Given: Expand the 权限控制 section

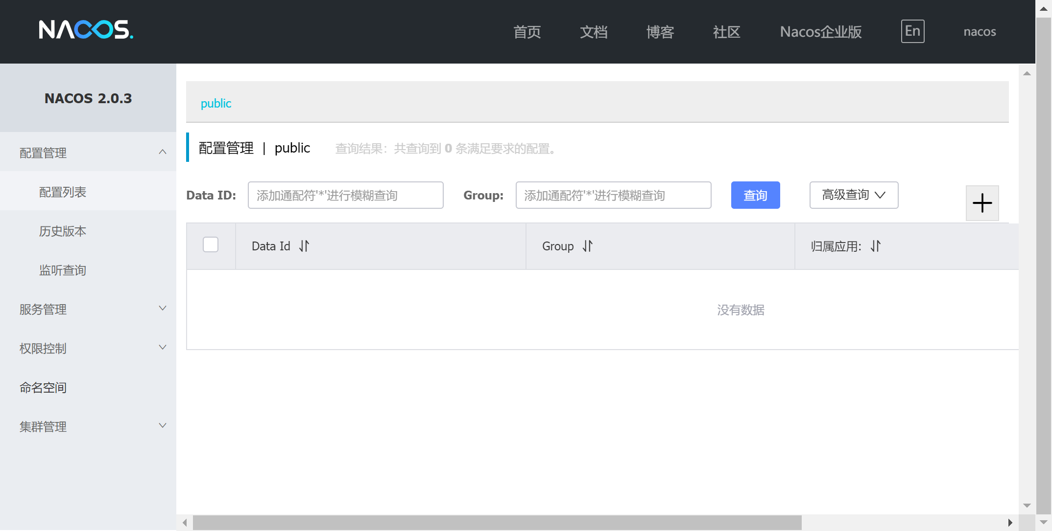Looking at the screenshot, I should [x=88, y=348].
